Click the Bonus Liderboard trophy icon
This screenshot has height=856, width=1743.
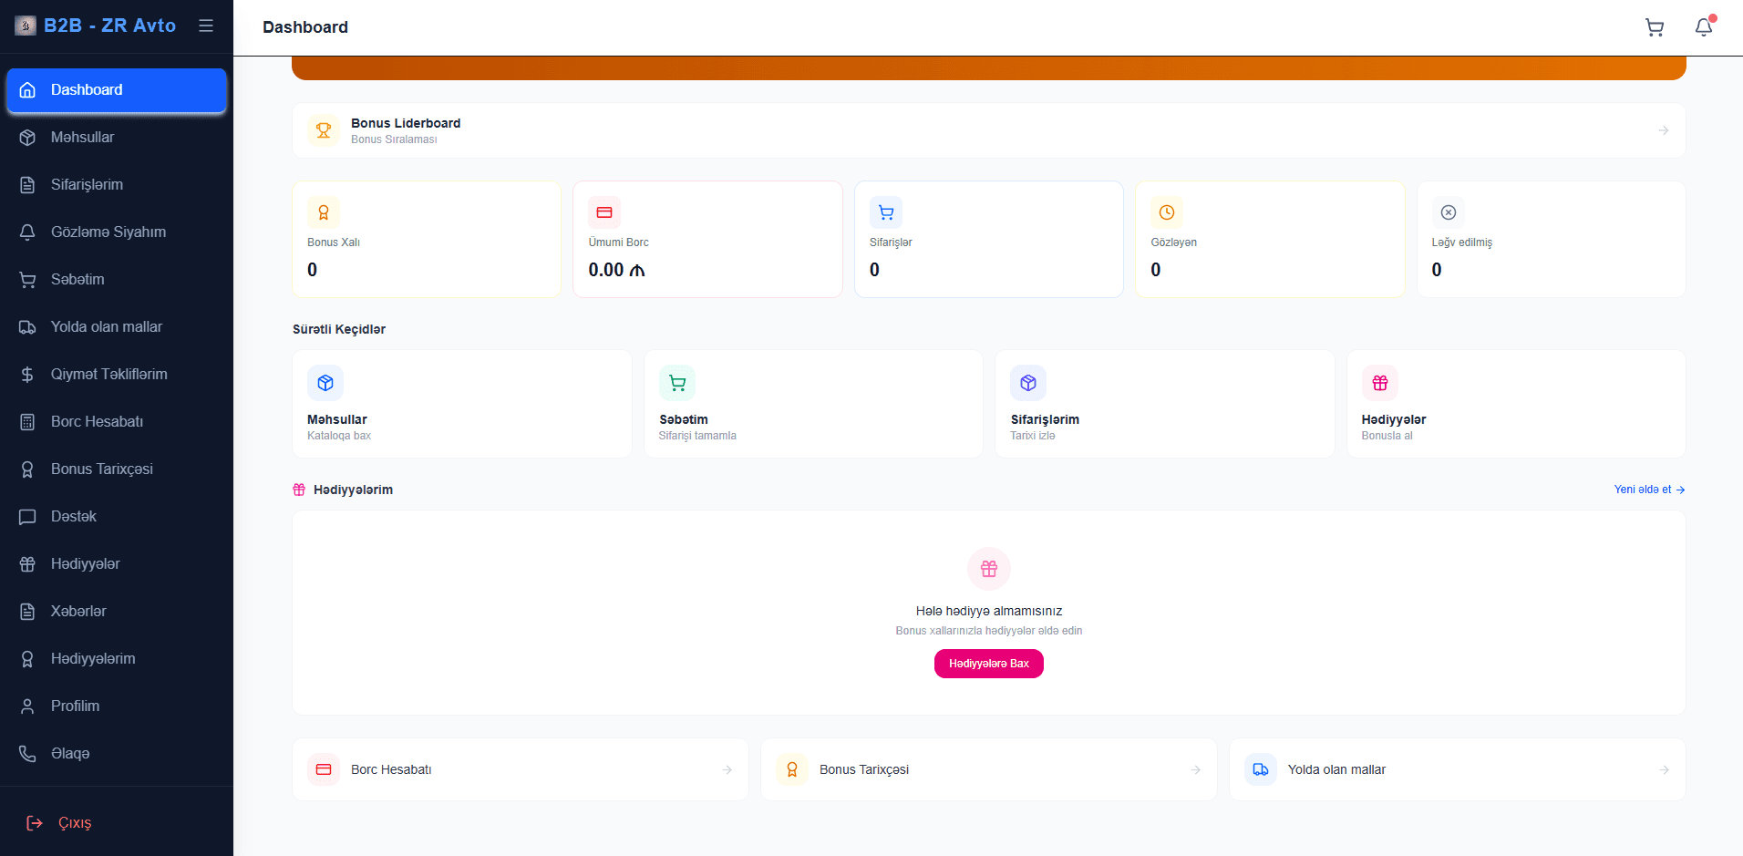(324, 130)
